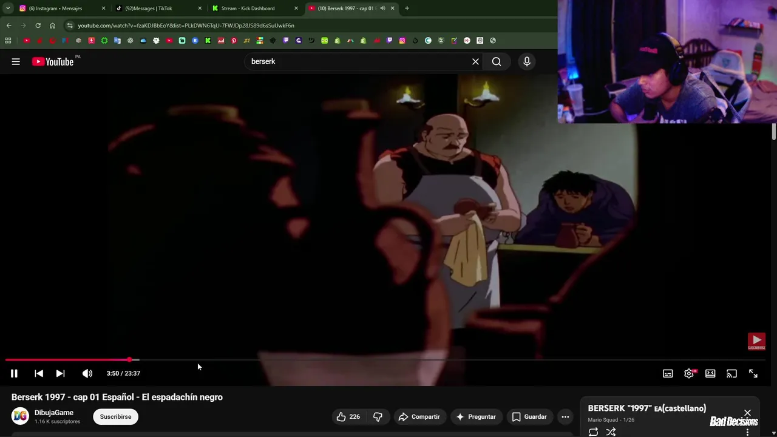The image size is (777, 437).
Task: Save the video with Guardar
Action: pyautogui.click(x=529, y=416)
